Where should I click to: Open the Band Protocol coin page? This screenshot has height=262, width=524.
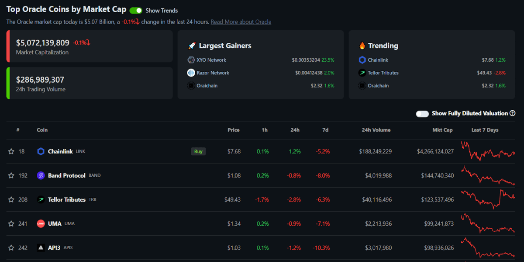[x=67, y=175]
